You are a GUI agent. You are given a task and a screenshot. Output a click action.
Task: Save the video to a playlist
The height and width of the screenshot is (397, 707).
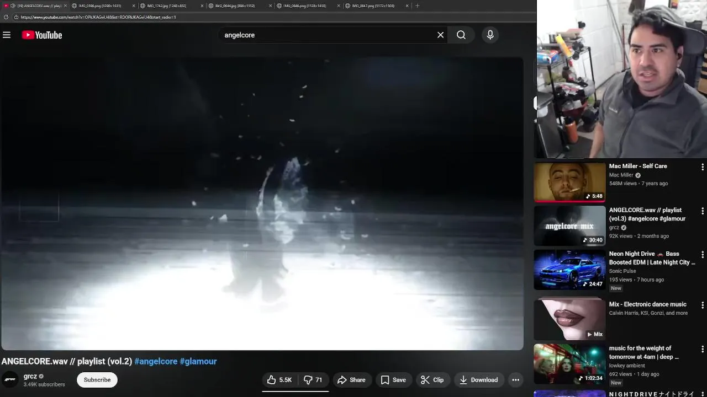(393, 380)
